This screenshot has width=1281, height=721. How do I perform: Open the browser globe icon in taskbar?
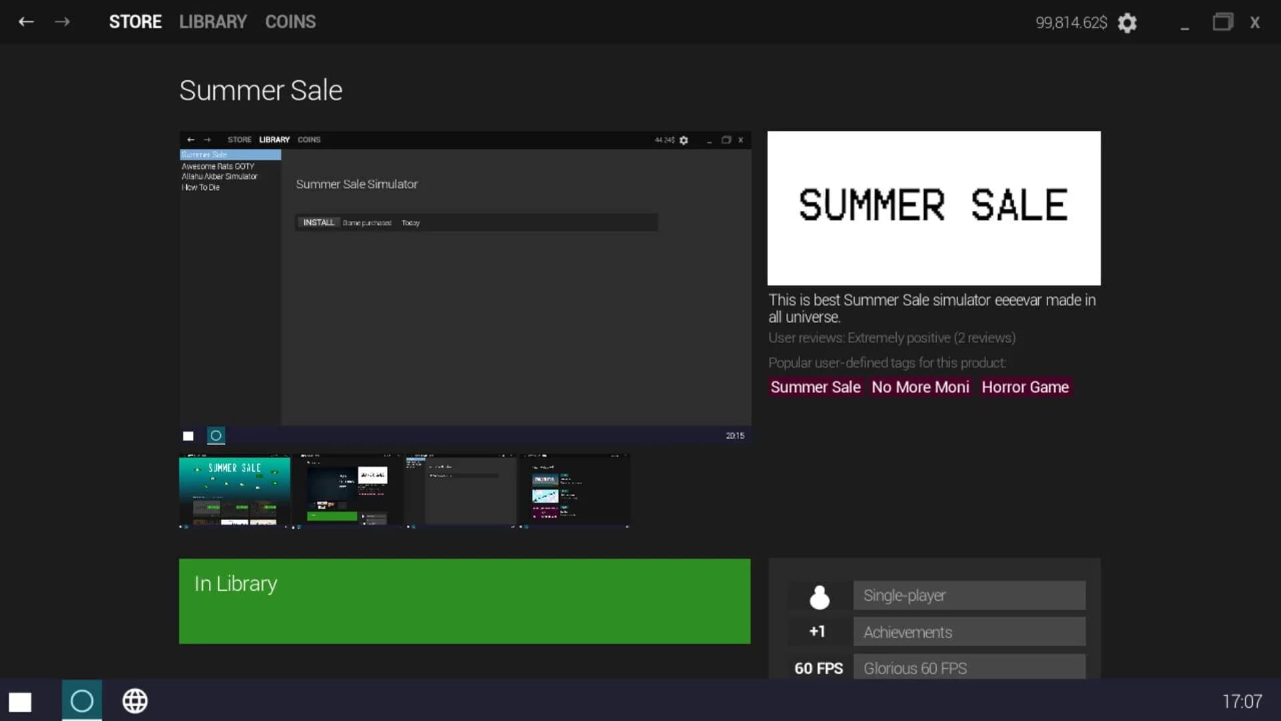pyautogui.click(x=135, y=701)
